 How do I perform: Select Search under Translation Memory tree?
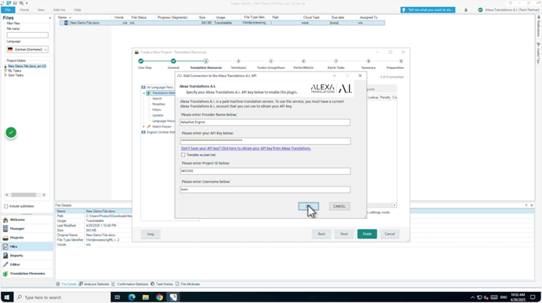(x=157, y=98)
